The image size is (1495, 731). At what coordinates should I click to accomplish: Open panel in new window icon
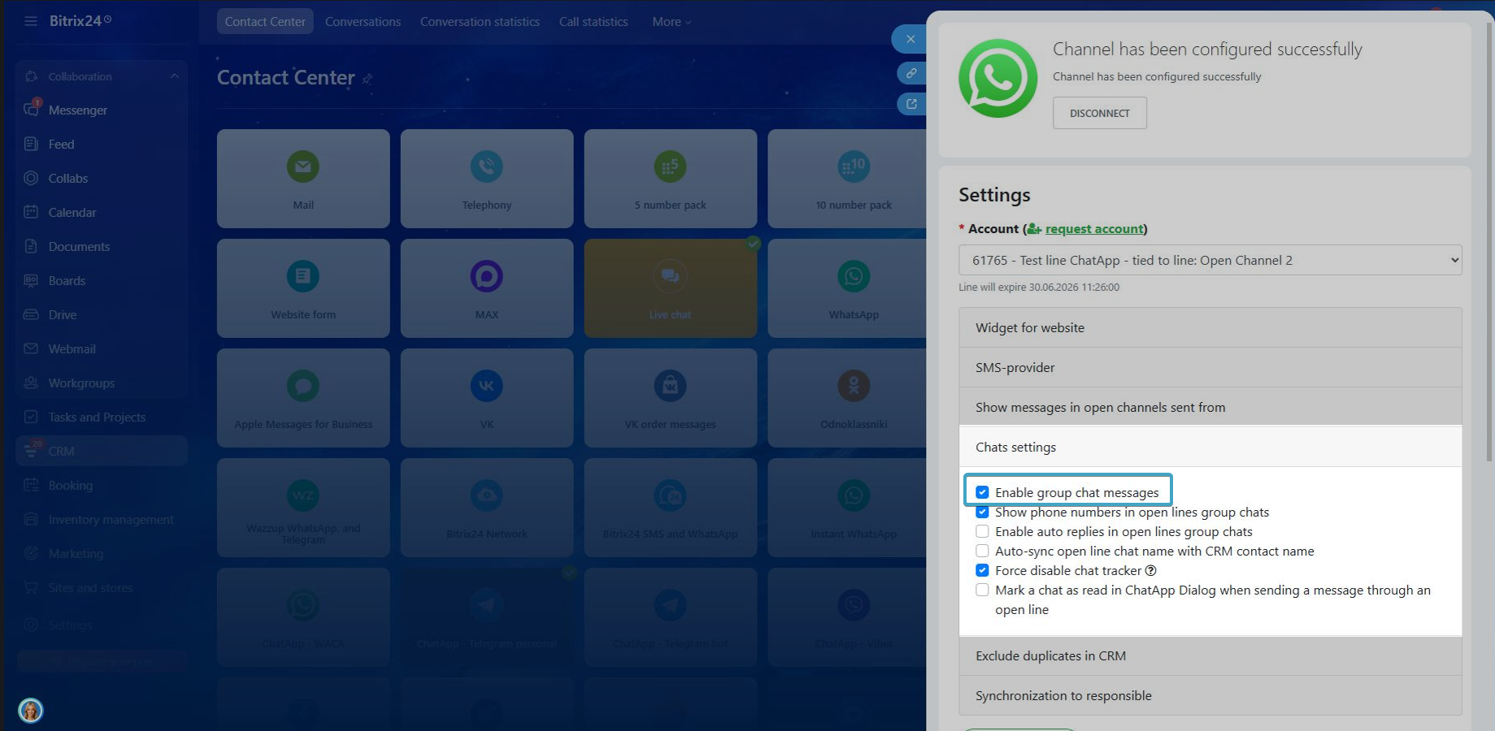911,104
